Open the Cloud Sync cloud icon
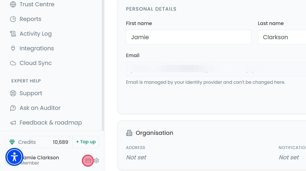 pos(13,63)
